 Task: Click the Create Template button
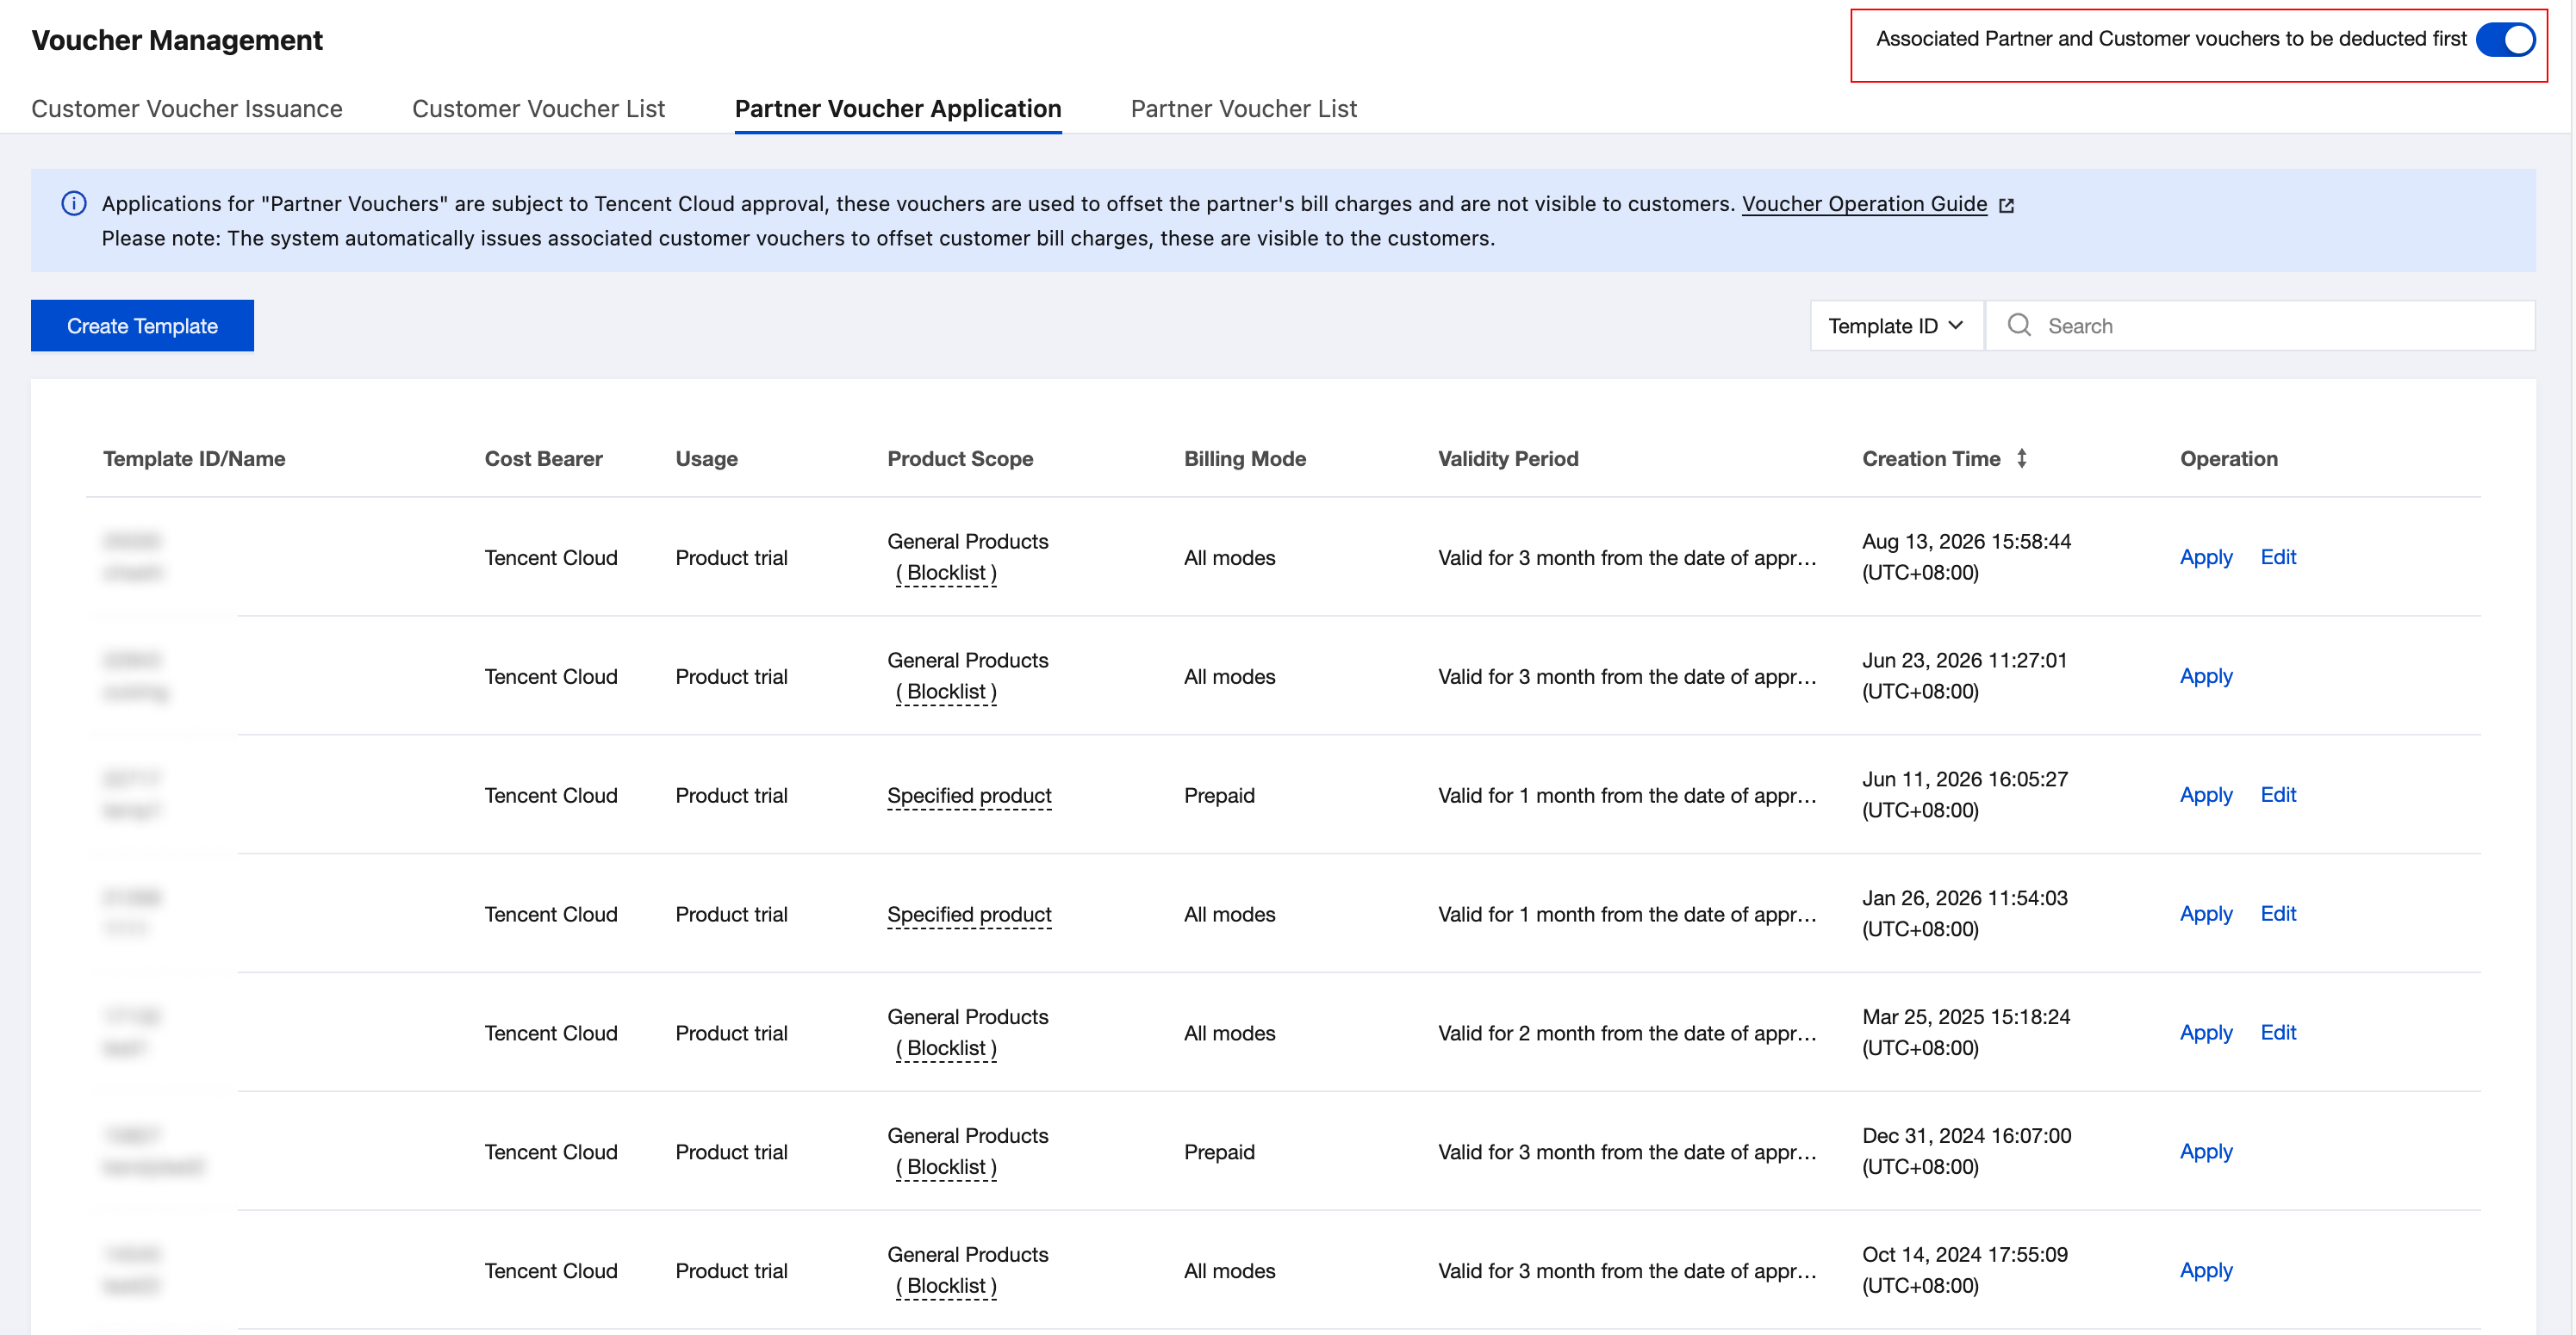pyautogui.click(x=142, y=326)
